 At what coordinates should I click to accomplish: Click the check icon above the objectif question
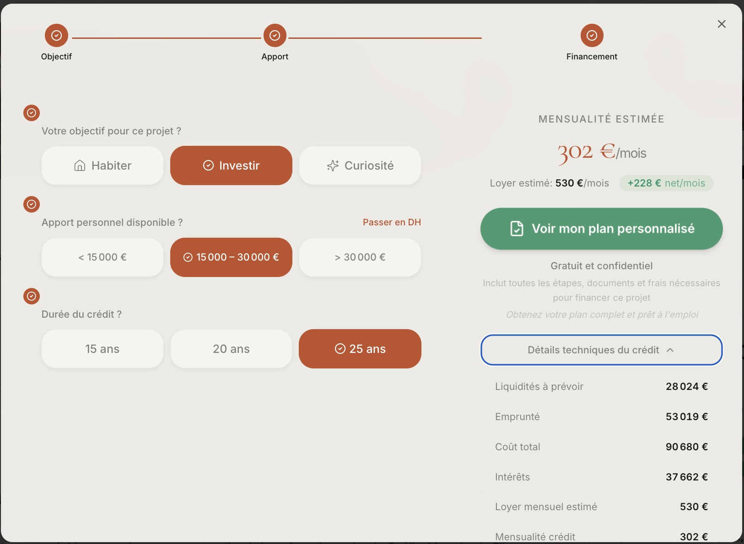(x=32, y=112)
